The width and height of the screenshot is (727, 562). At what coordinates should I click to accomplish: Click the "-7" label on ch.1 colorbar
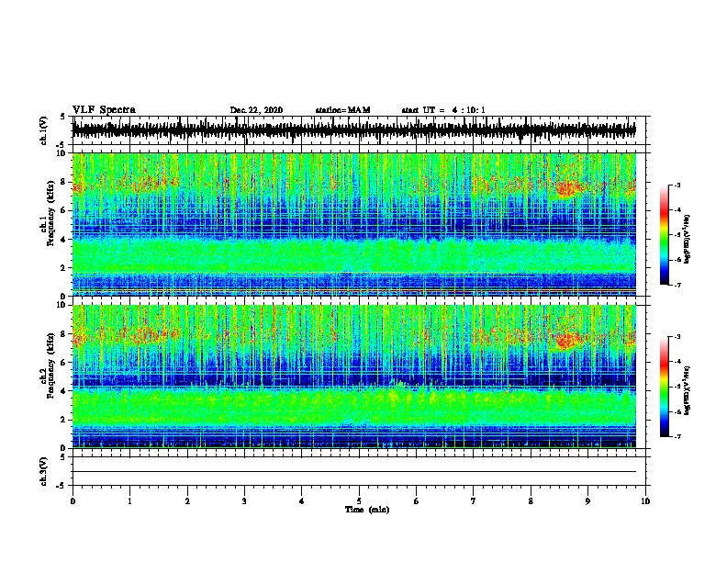click(x=677, y=285)
